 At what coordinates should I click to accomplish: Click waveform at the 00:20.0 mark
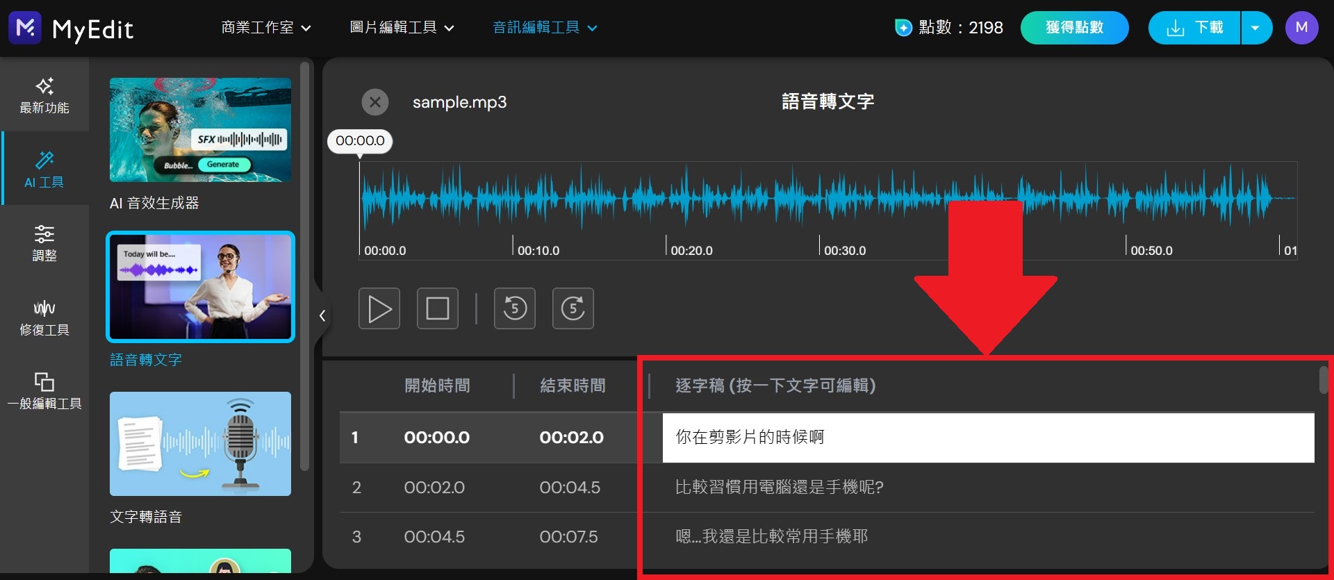pyautogui.click(x=666, y=199)
